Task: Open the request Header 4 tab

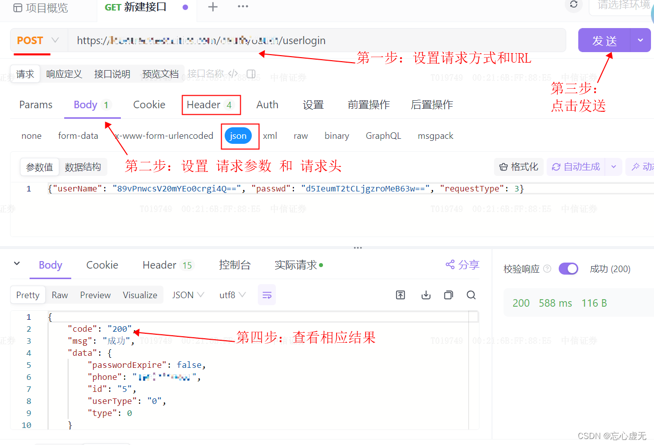Action: (x=211, y=105)
